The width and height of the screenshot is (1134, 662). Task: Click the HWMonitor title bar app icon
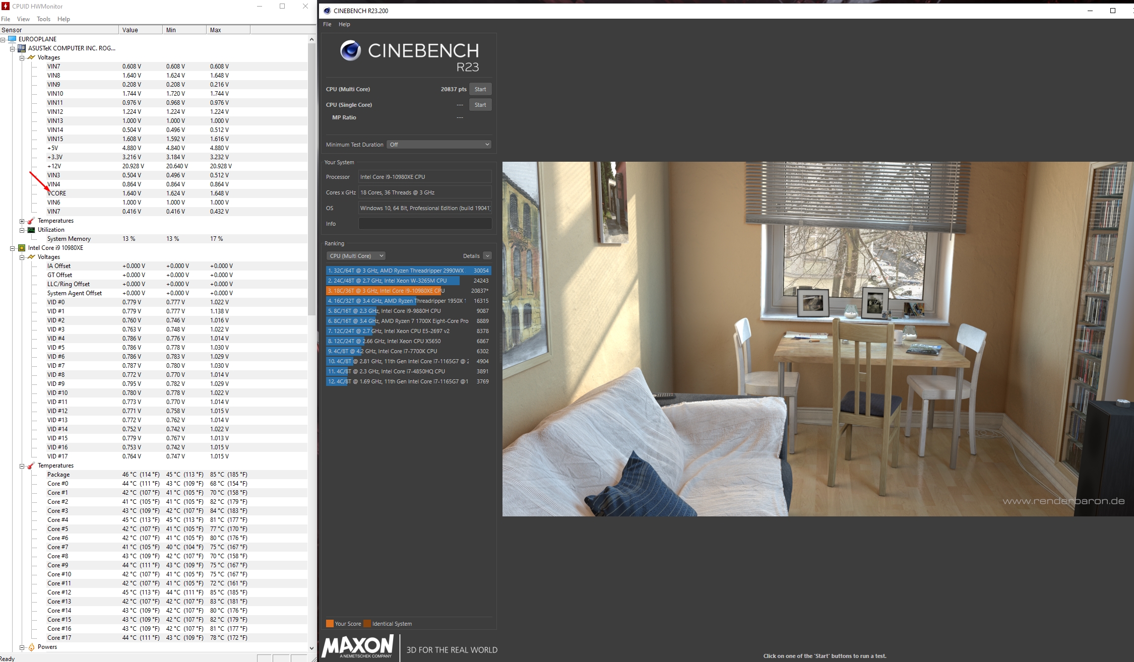point(6,6)
